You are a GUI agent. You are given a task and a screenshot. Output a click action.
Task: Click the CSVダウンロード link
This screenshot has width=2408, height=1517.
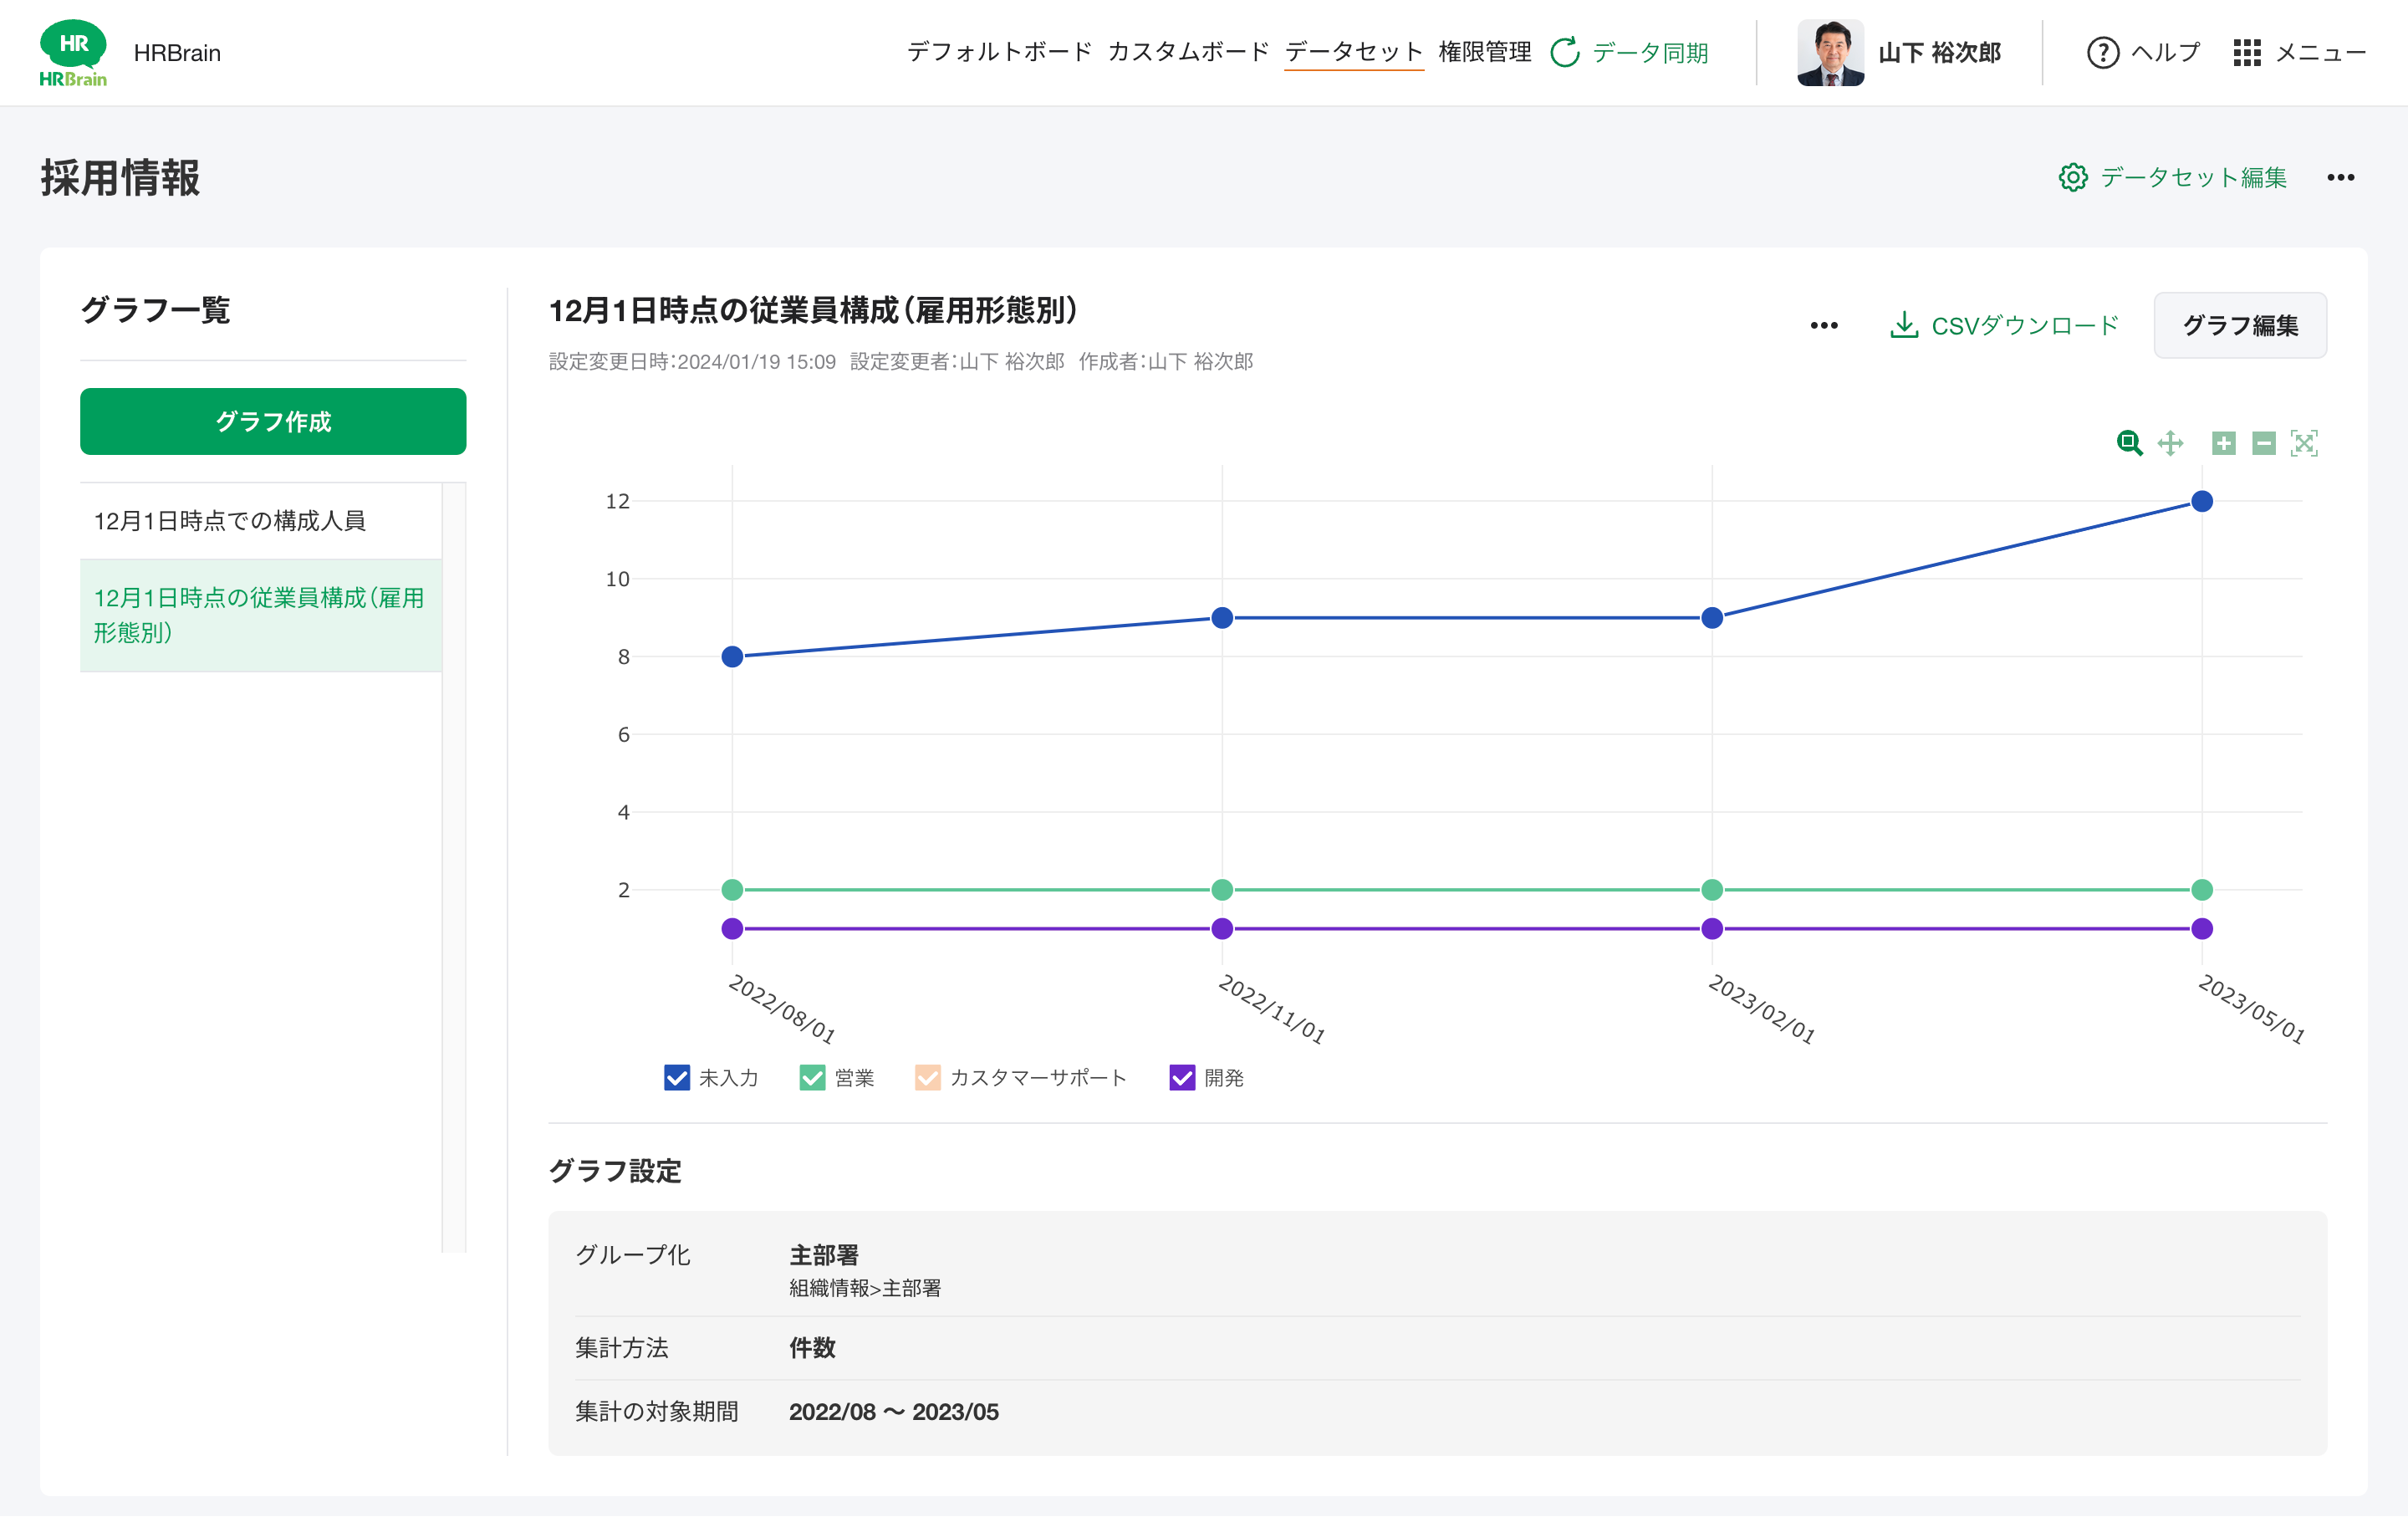pyautogui.click(x=2005, y=325)
